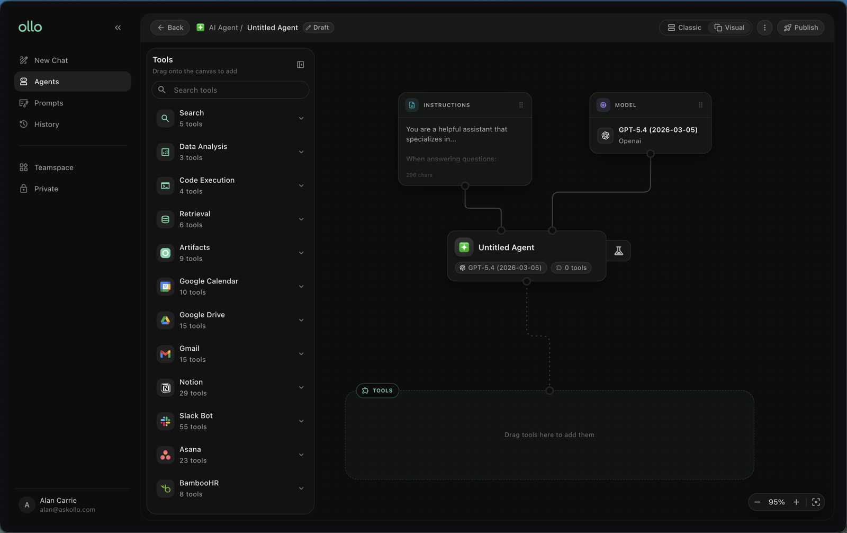Screen dimensions: 847x533
Task: Click the Asana icon
Action: tap(165, 455)
